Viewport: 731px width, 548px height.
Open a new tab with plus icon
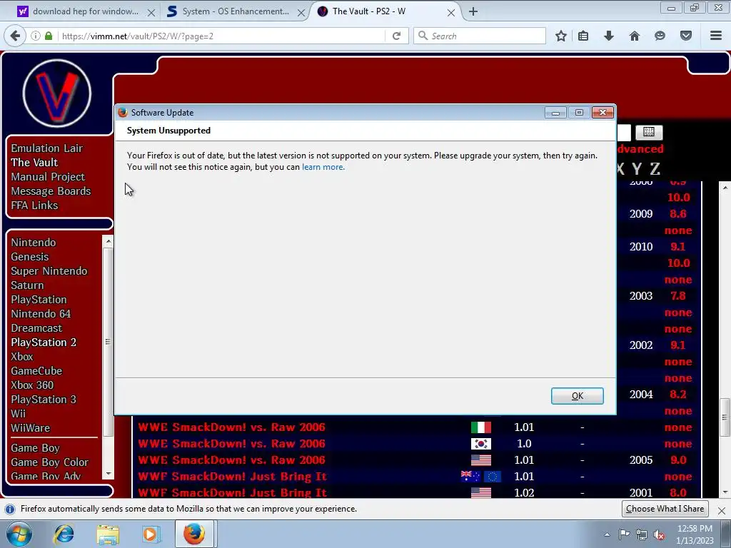pyautogui.click(x=473, y=11)
